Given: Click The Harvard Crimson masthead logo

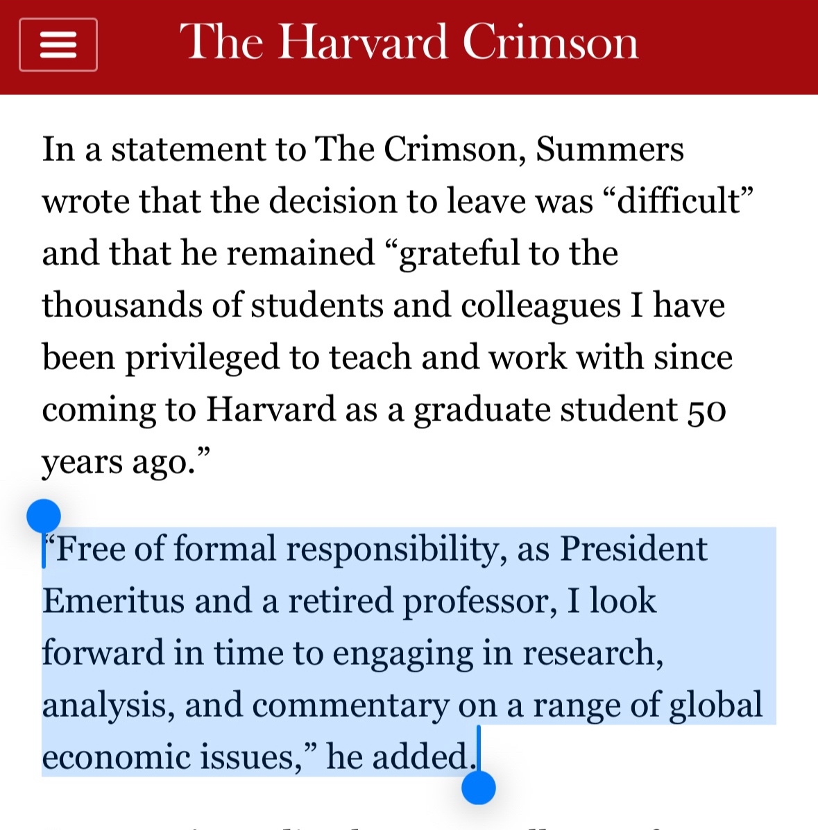Looking at the screenshot, I should point(409,42).
